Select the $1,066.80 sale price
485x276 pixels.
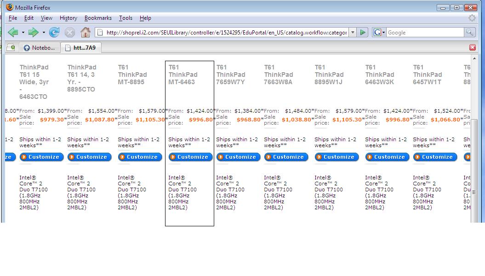coord(445,120)
